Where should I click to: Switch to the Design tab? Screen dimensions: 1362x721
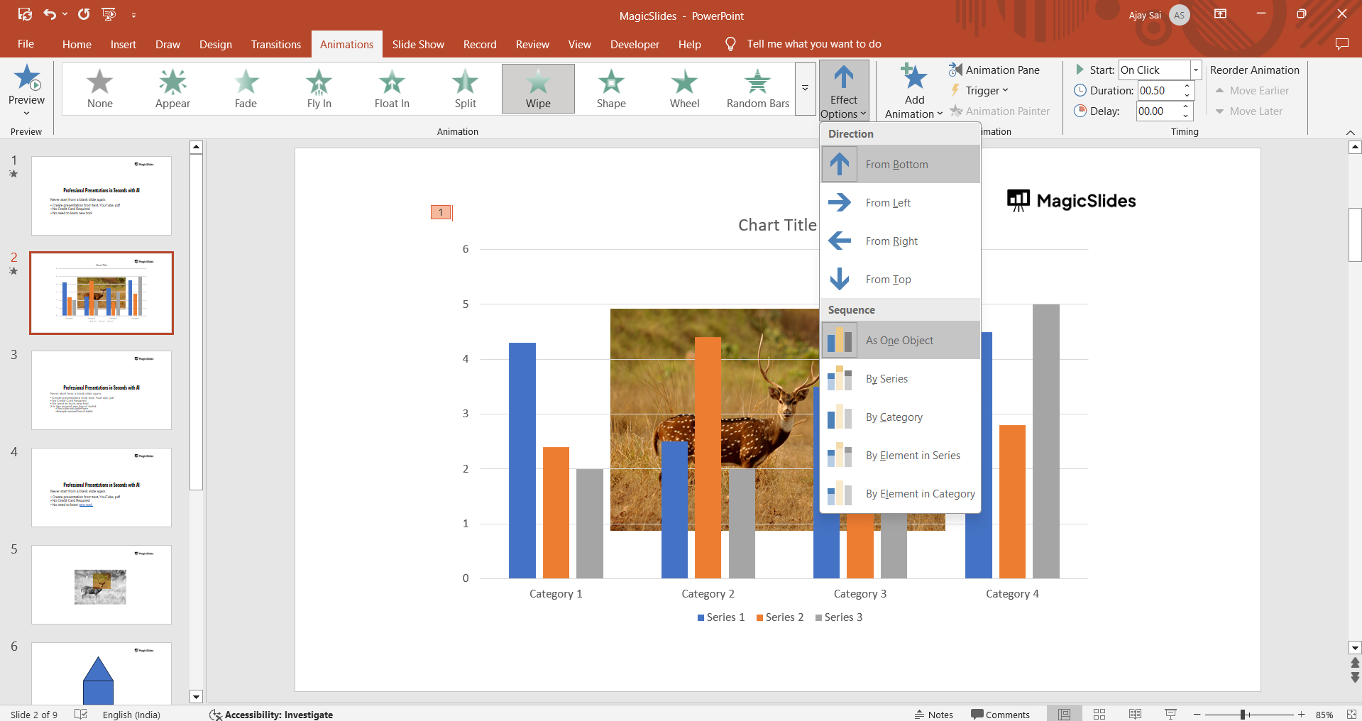point(216,44)
